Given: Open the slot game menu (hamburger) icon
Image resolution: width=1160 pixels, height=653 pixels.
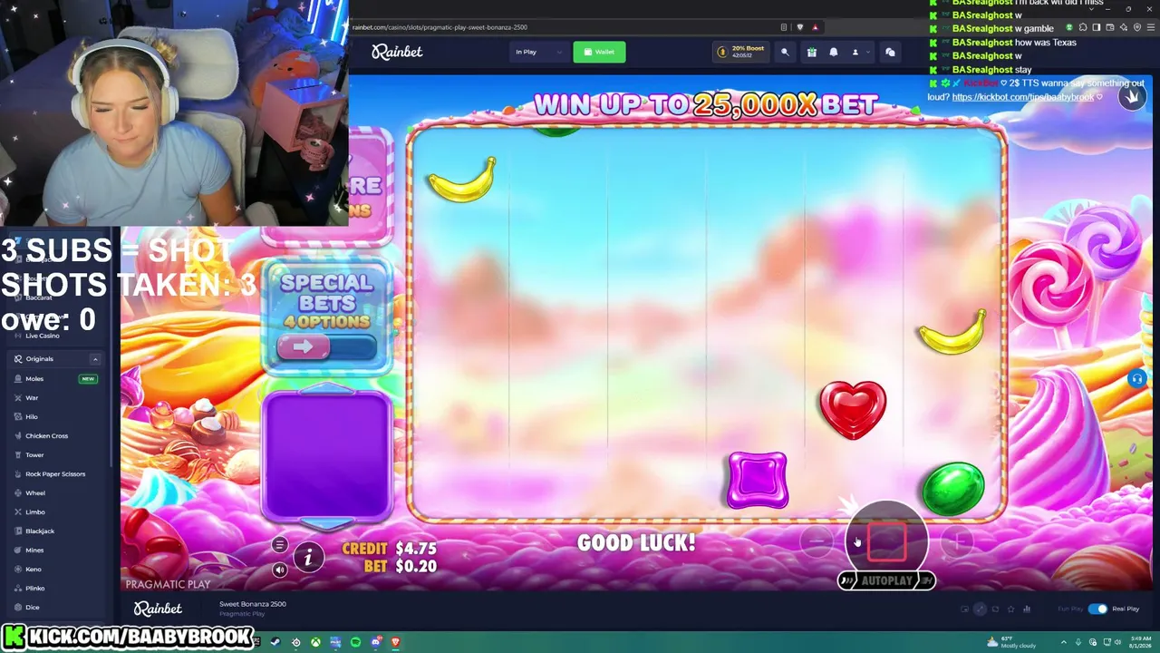Looking at the screenshot, I should tap(279, 545).
